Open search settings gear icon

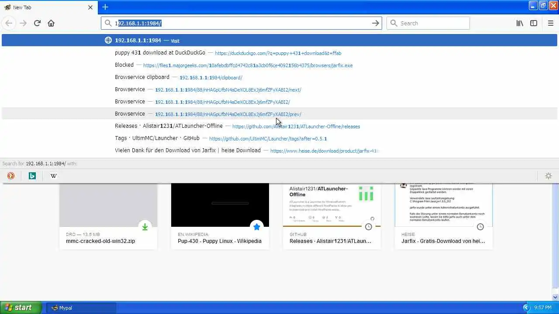pos(549,176)
